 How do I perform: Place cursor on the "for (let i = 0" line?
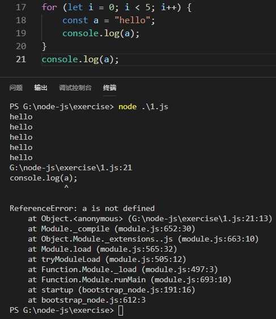coord(117,7)
